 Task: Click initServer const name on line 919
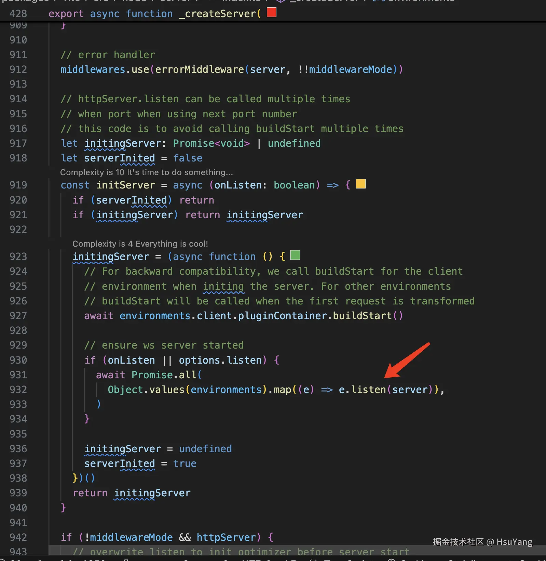tap(125, 185)
